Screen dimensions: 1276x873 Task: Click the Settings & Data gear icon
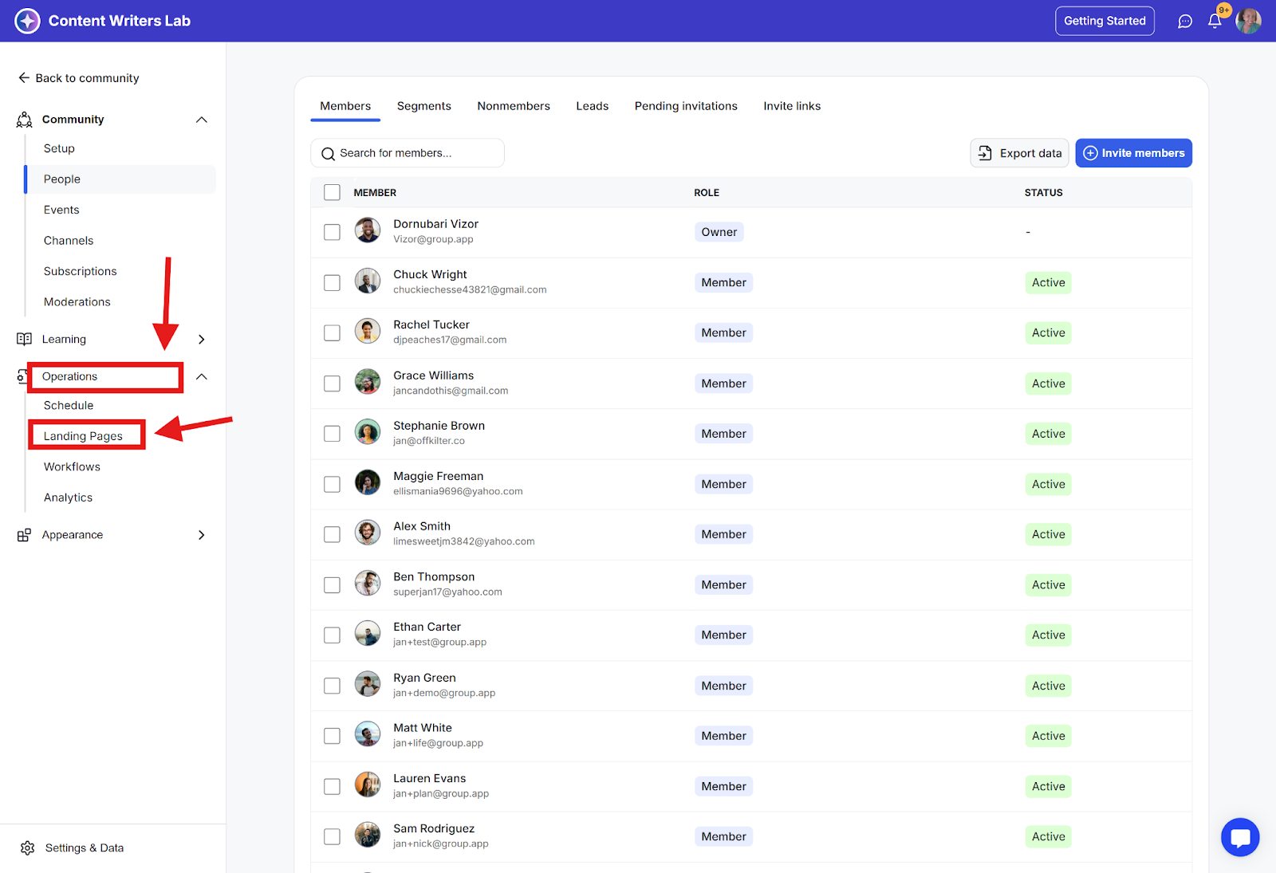click(28, 847)
